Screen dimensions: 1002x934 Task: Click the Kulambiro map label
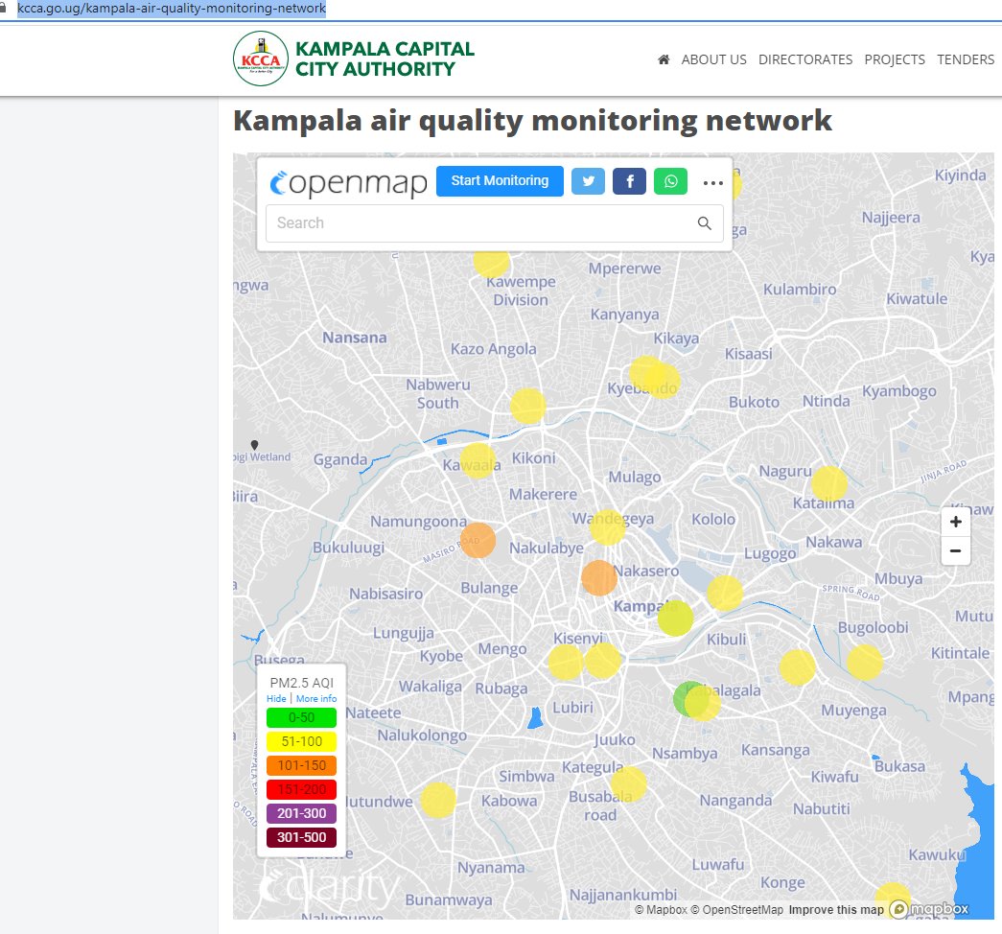(800, 290)
